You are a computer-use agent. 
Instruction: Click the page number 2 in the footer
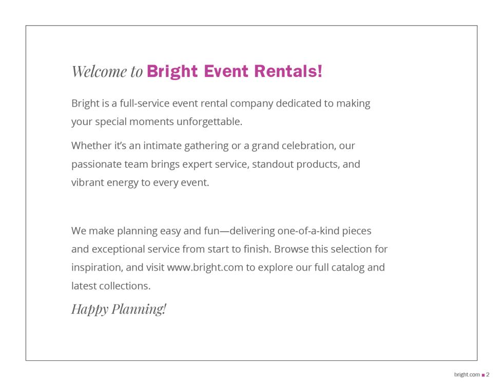488,375
